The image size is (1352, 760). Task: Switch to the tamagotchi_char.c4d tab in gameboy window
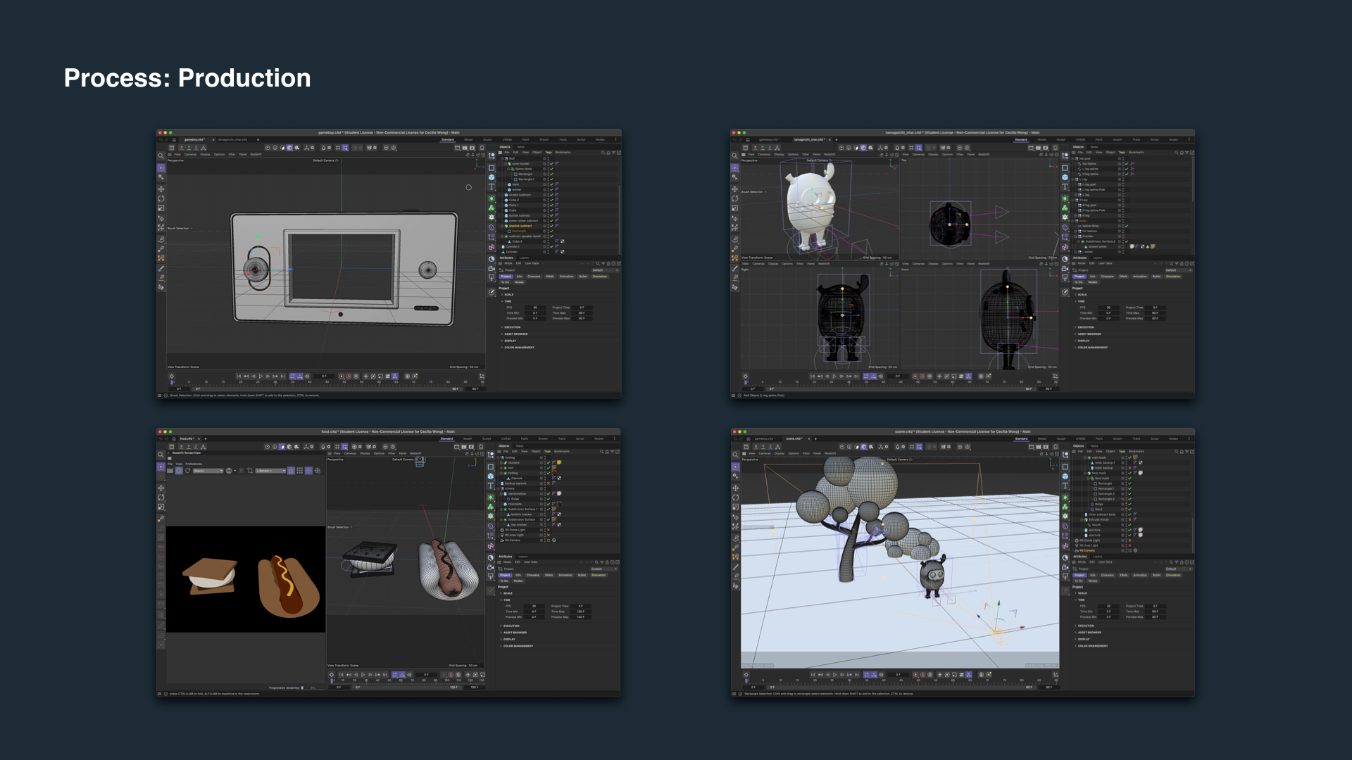click(x=232, y=139)
